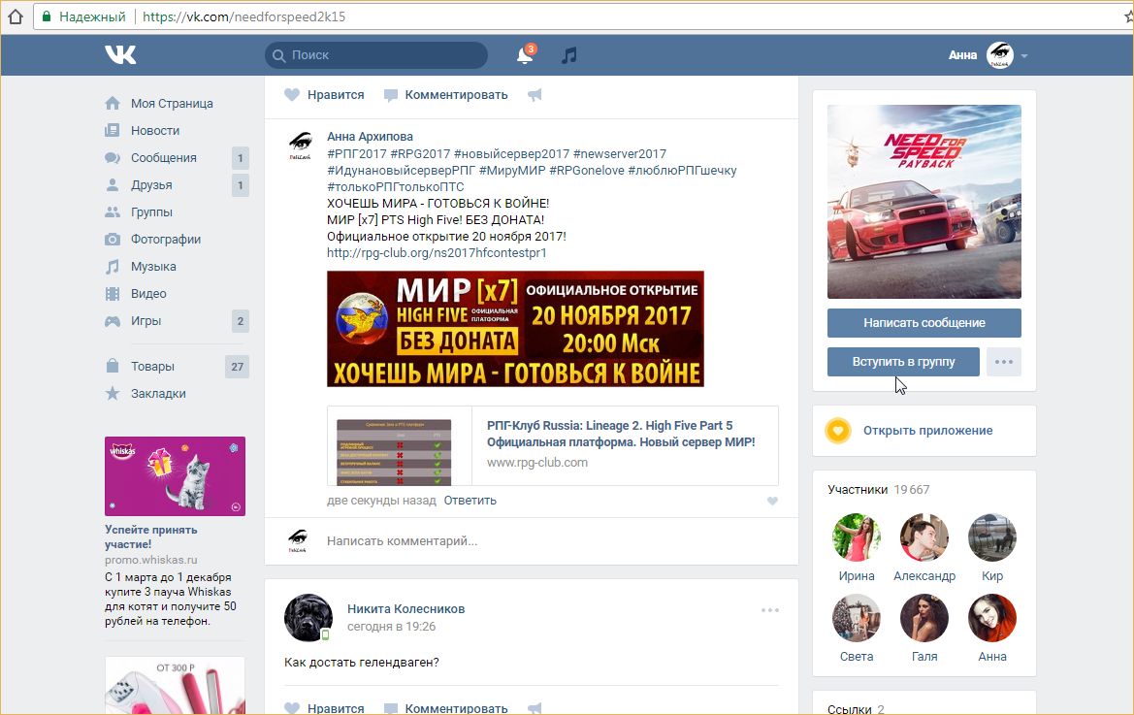
Task: Click the Участники 19 667 heading
Action: (879, 490)
